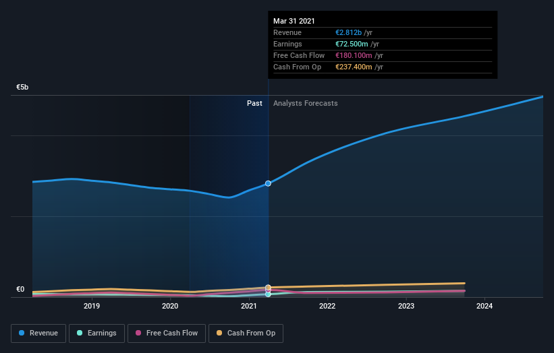The height and width of the screenshot is (353, 554).
Task: Click the 2021 x-axis label
Action: (x=249, y=306)
